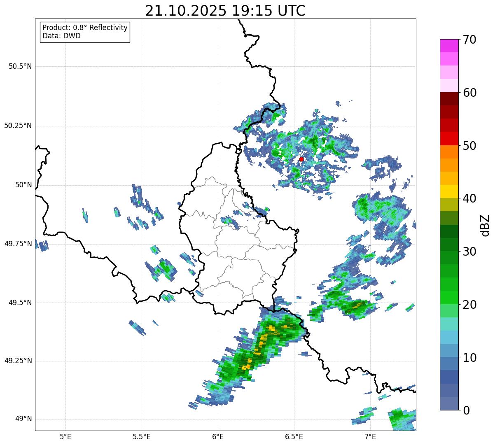This screenshot has width=495, height=445.
Task: Click the red radar station dot
Action: click(x=301, y=159)
